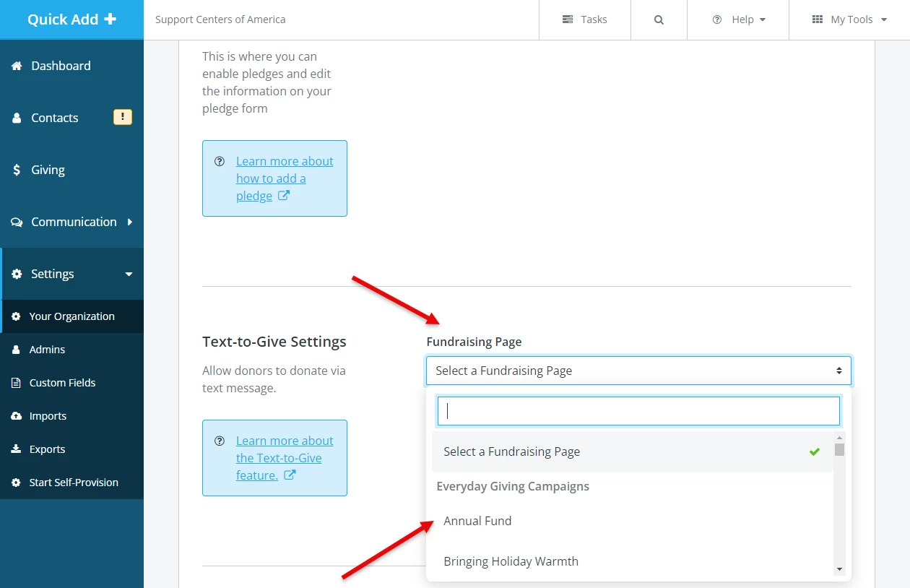Click the Communication chat bubbles icon
This screenshot has width=910, height=588.
point(17,222)
